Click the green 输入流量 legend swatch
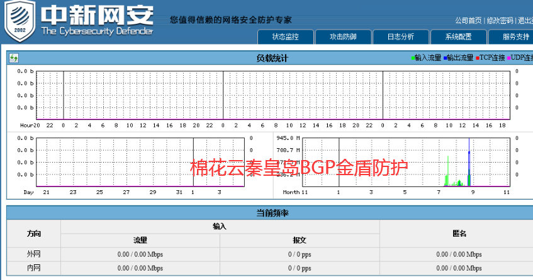Viewport: 533px width, 280px height. point(413,58)
